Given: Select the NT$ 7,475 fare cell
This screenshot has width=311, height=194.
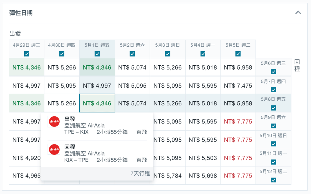Looking at the screenshot, I should pyautogui.click(x=238, y=85).
